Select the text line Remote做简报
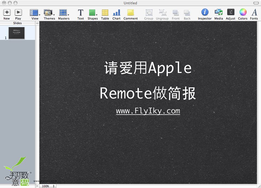261x188 pixels. pyautogui.click(x=148, y=93)
